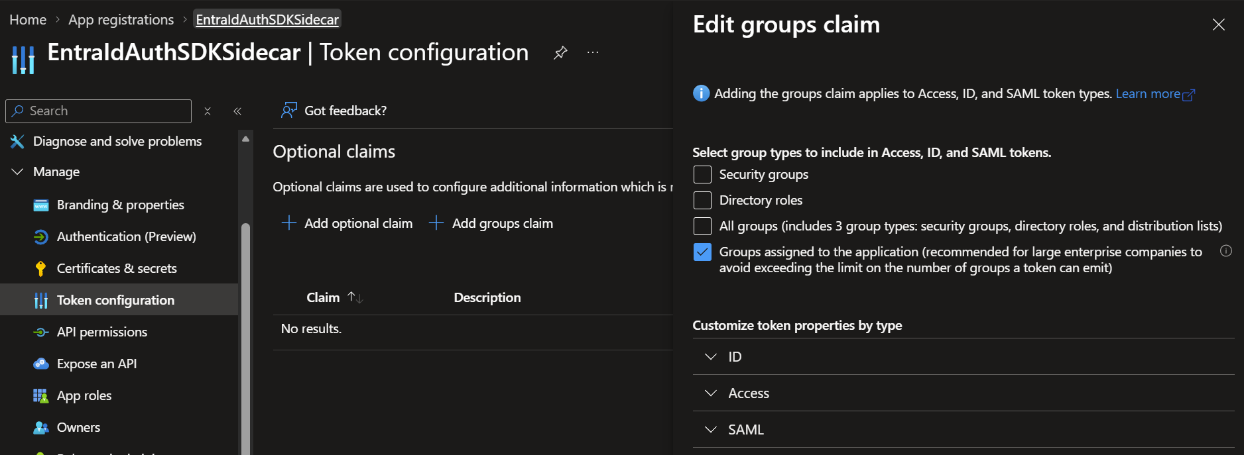The image size is (1244, 455).
Task: Focus the sidebar Search field
Action: click(x=98, y=111)
